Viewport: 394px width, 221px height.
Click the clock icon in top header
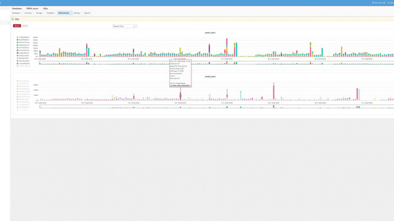click(373, 2)
